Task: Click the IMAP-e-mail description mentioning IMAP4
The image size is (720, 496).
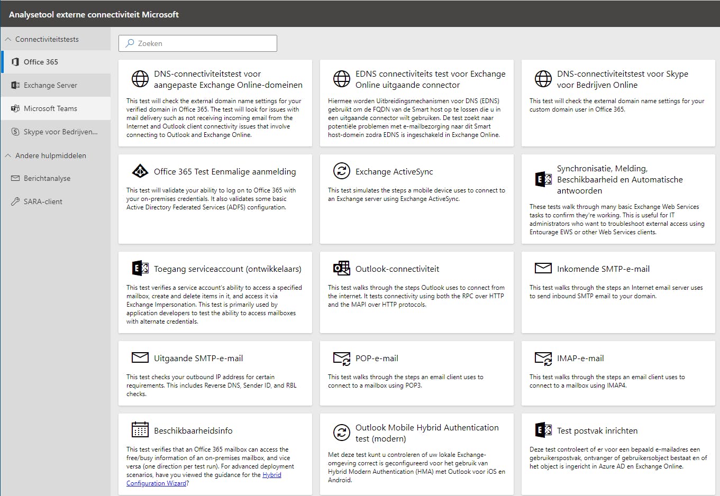Action: (607, 381)
